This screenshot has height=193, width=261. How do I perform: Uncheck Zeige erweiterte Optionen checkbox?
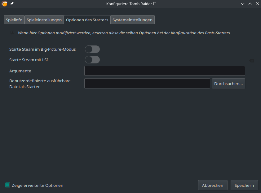8,185
